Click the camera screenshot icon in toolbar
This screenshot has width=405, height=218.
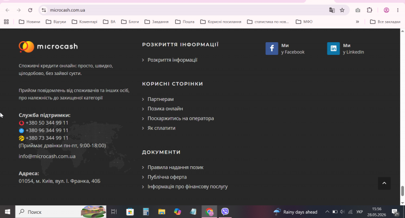pos(358,10)
